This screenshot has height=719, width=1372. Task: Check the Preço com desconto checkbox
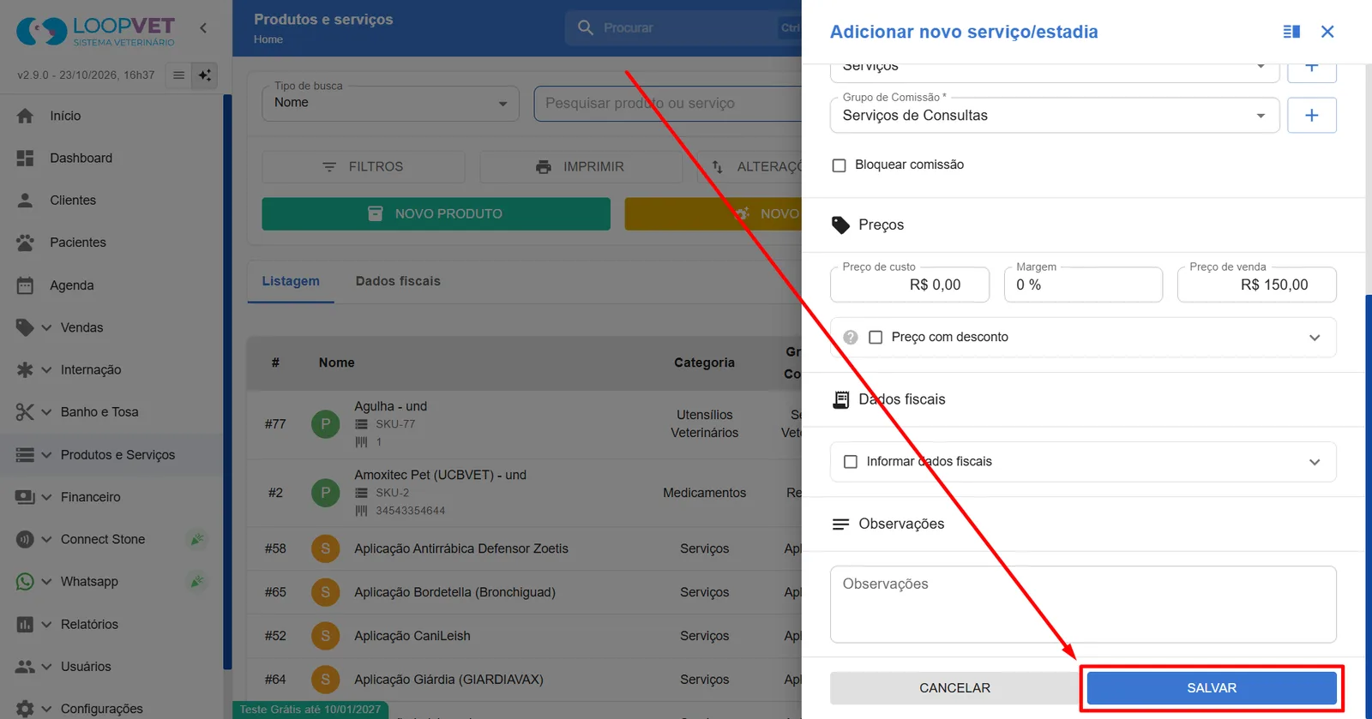pyautogui.click(x=876, y=338)
